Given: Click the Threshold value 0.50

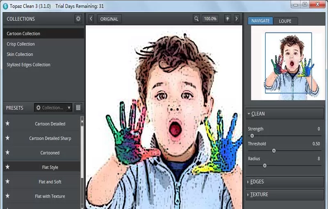Looking at the screenshot, I should [316, 144].
